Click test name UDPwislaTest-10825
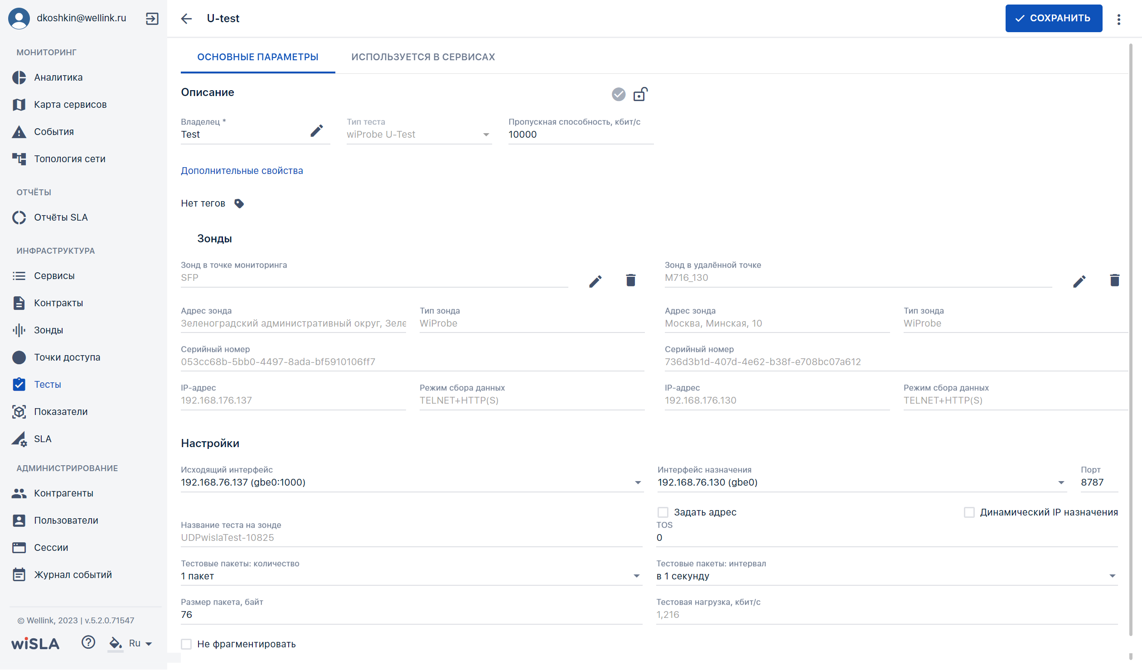Screen dimensions: 1142x670 click(227, 538)
